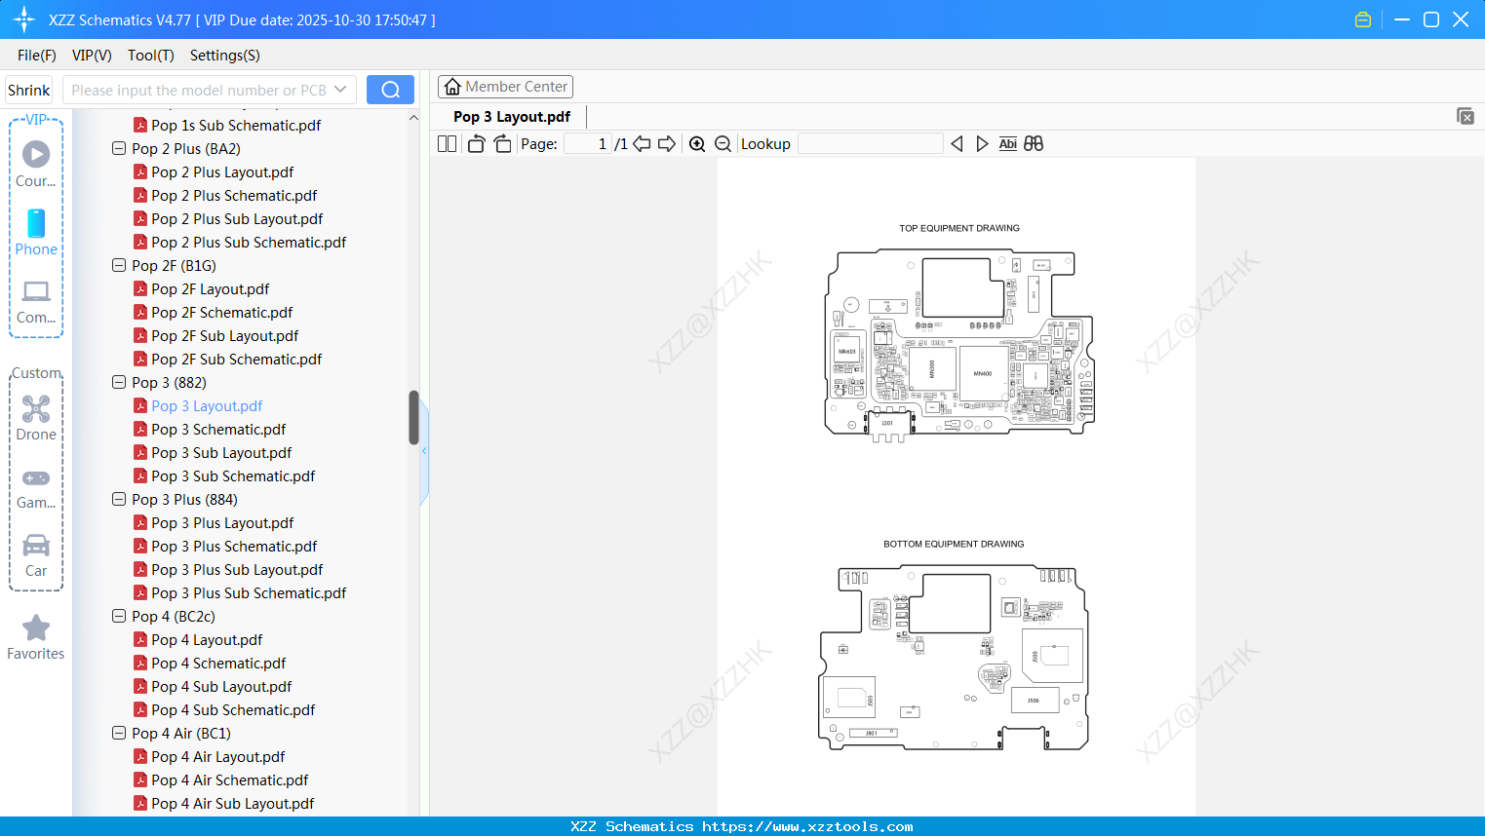
Task: Collapse the Pop 2 Plus (BA2) group
Action: tap(118, 148)
